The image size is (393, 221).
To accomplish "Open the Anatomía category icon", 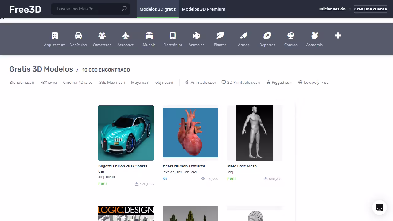I will (x=314, y=36).
